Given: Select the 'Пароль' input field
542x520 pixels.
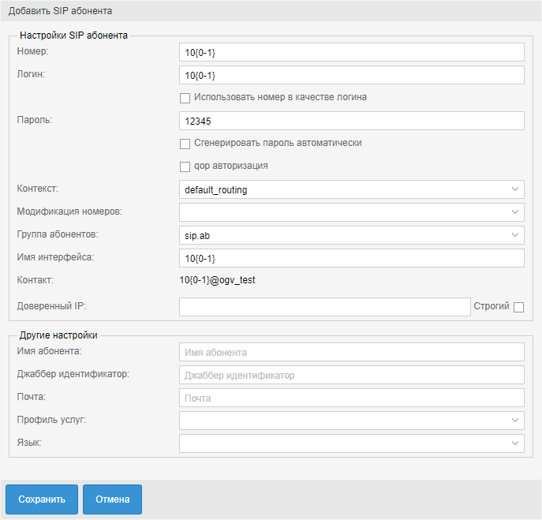Looking at the screenshot, I should coord(351,121).
